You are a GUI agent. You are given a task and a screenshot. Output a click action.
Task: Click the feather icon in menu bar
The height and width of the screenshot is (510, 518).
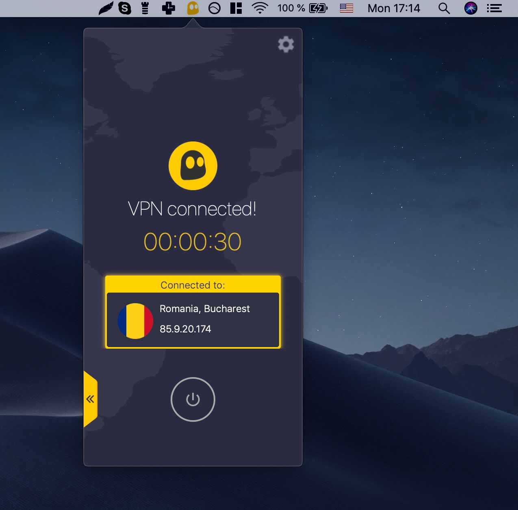[x=106, y=8]
